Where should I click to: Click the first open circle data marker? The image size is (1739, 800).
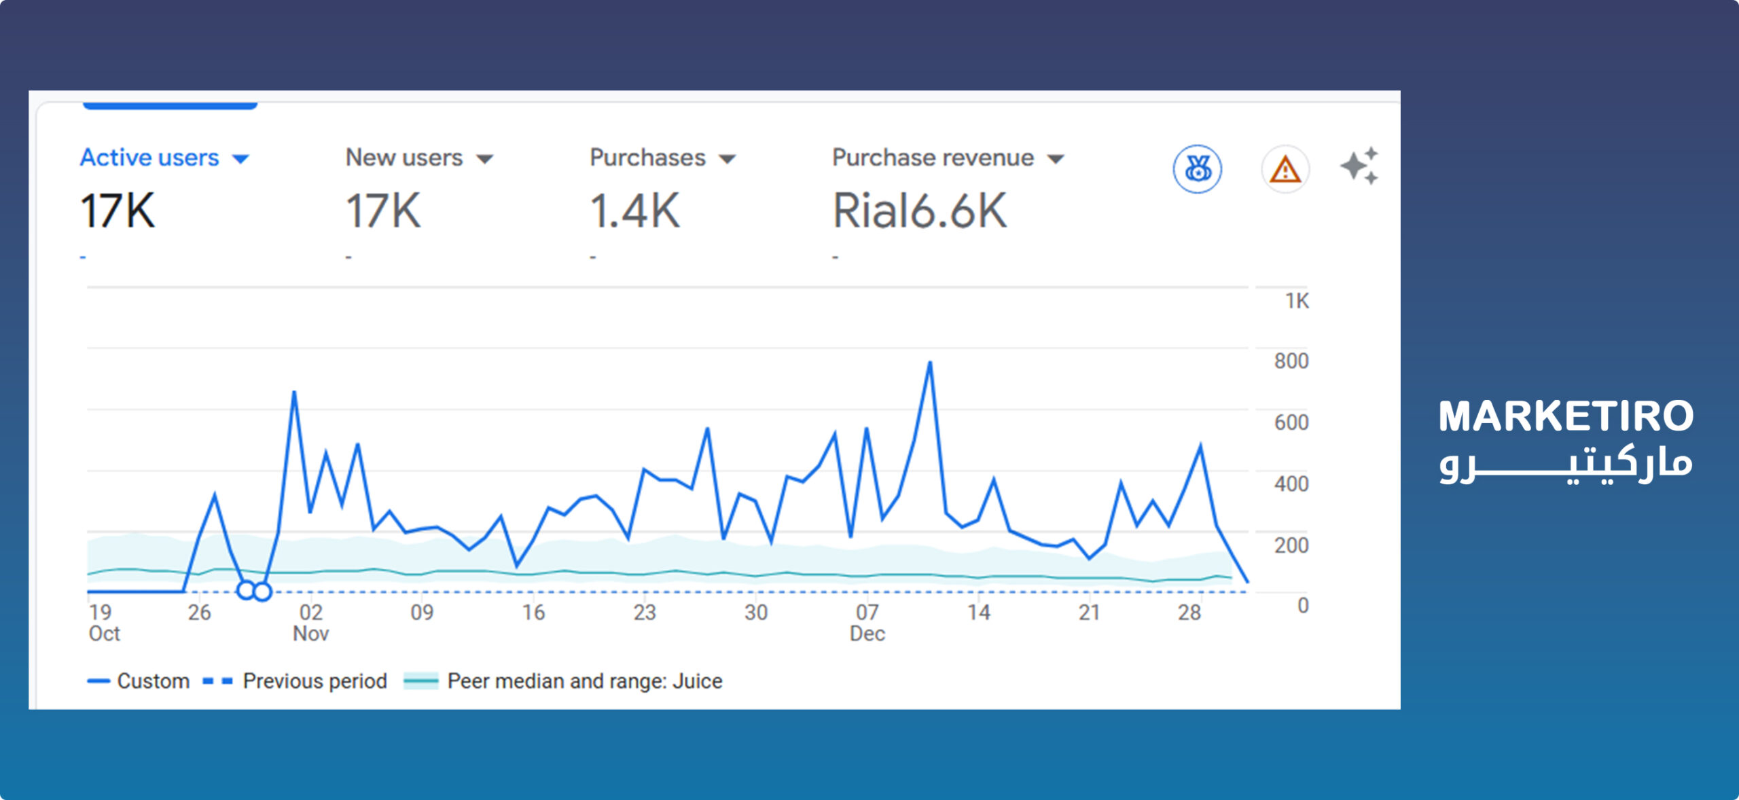(246, 590)
